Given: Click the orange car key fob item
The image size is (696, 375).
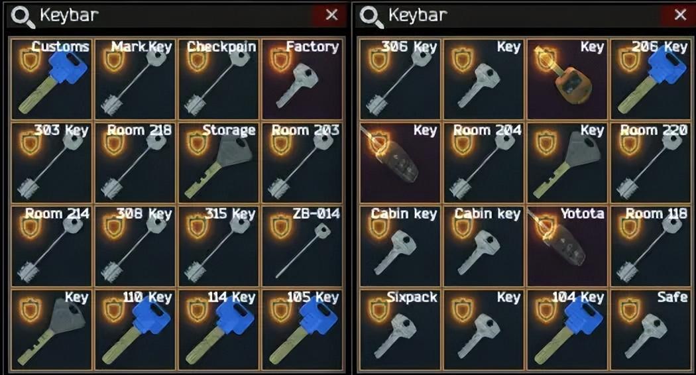Looking at the screenshot, I should pyautogui.click(x=567, y=79).
